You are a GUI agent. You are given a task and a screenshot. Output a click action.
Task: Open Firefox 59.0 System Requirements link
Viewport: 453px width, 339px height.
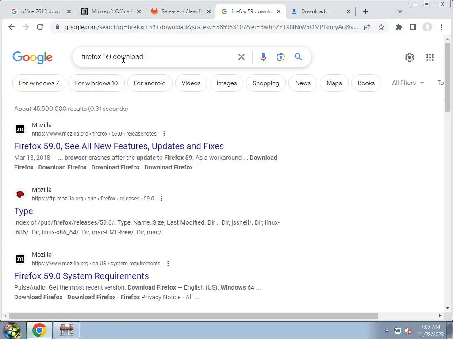81,276
